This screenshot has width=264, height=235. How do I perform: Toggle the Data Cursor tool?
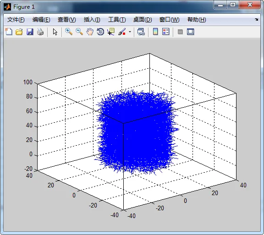(111, 32)
